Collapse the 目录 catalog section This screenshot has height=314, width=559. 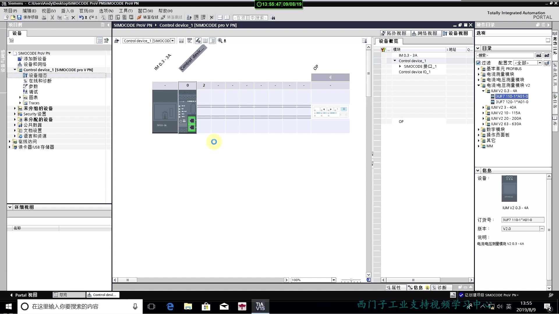click(478, 48)
